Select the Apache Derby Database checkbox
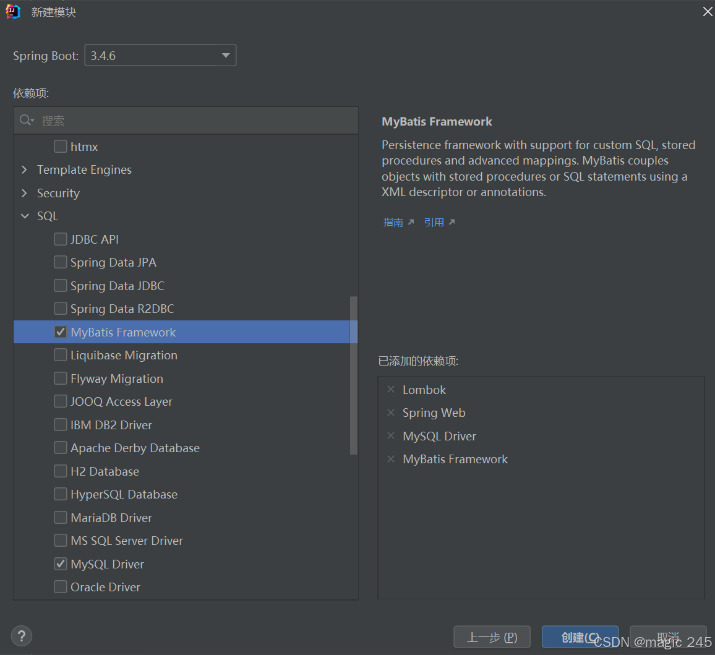This screenshot has height=655, width=715. point(60,448)
